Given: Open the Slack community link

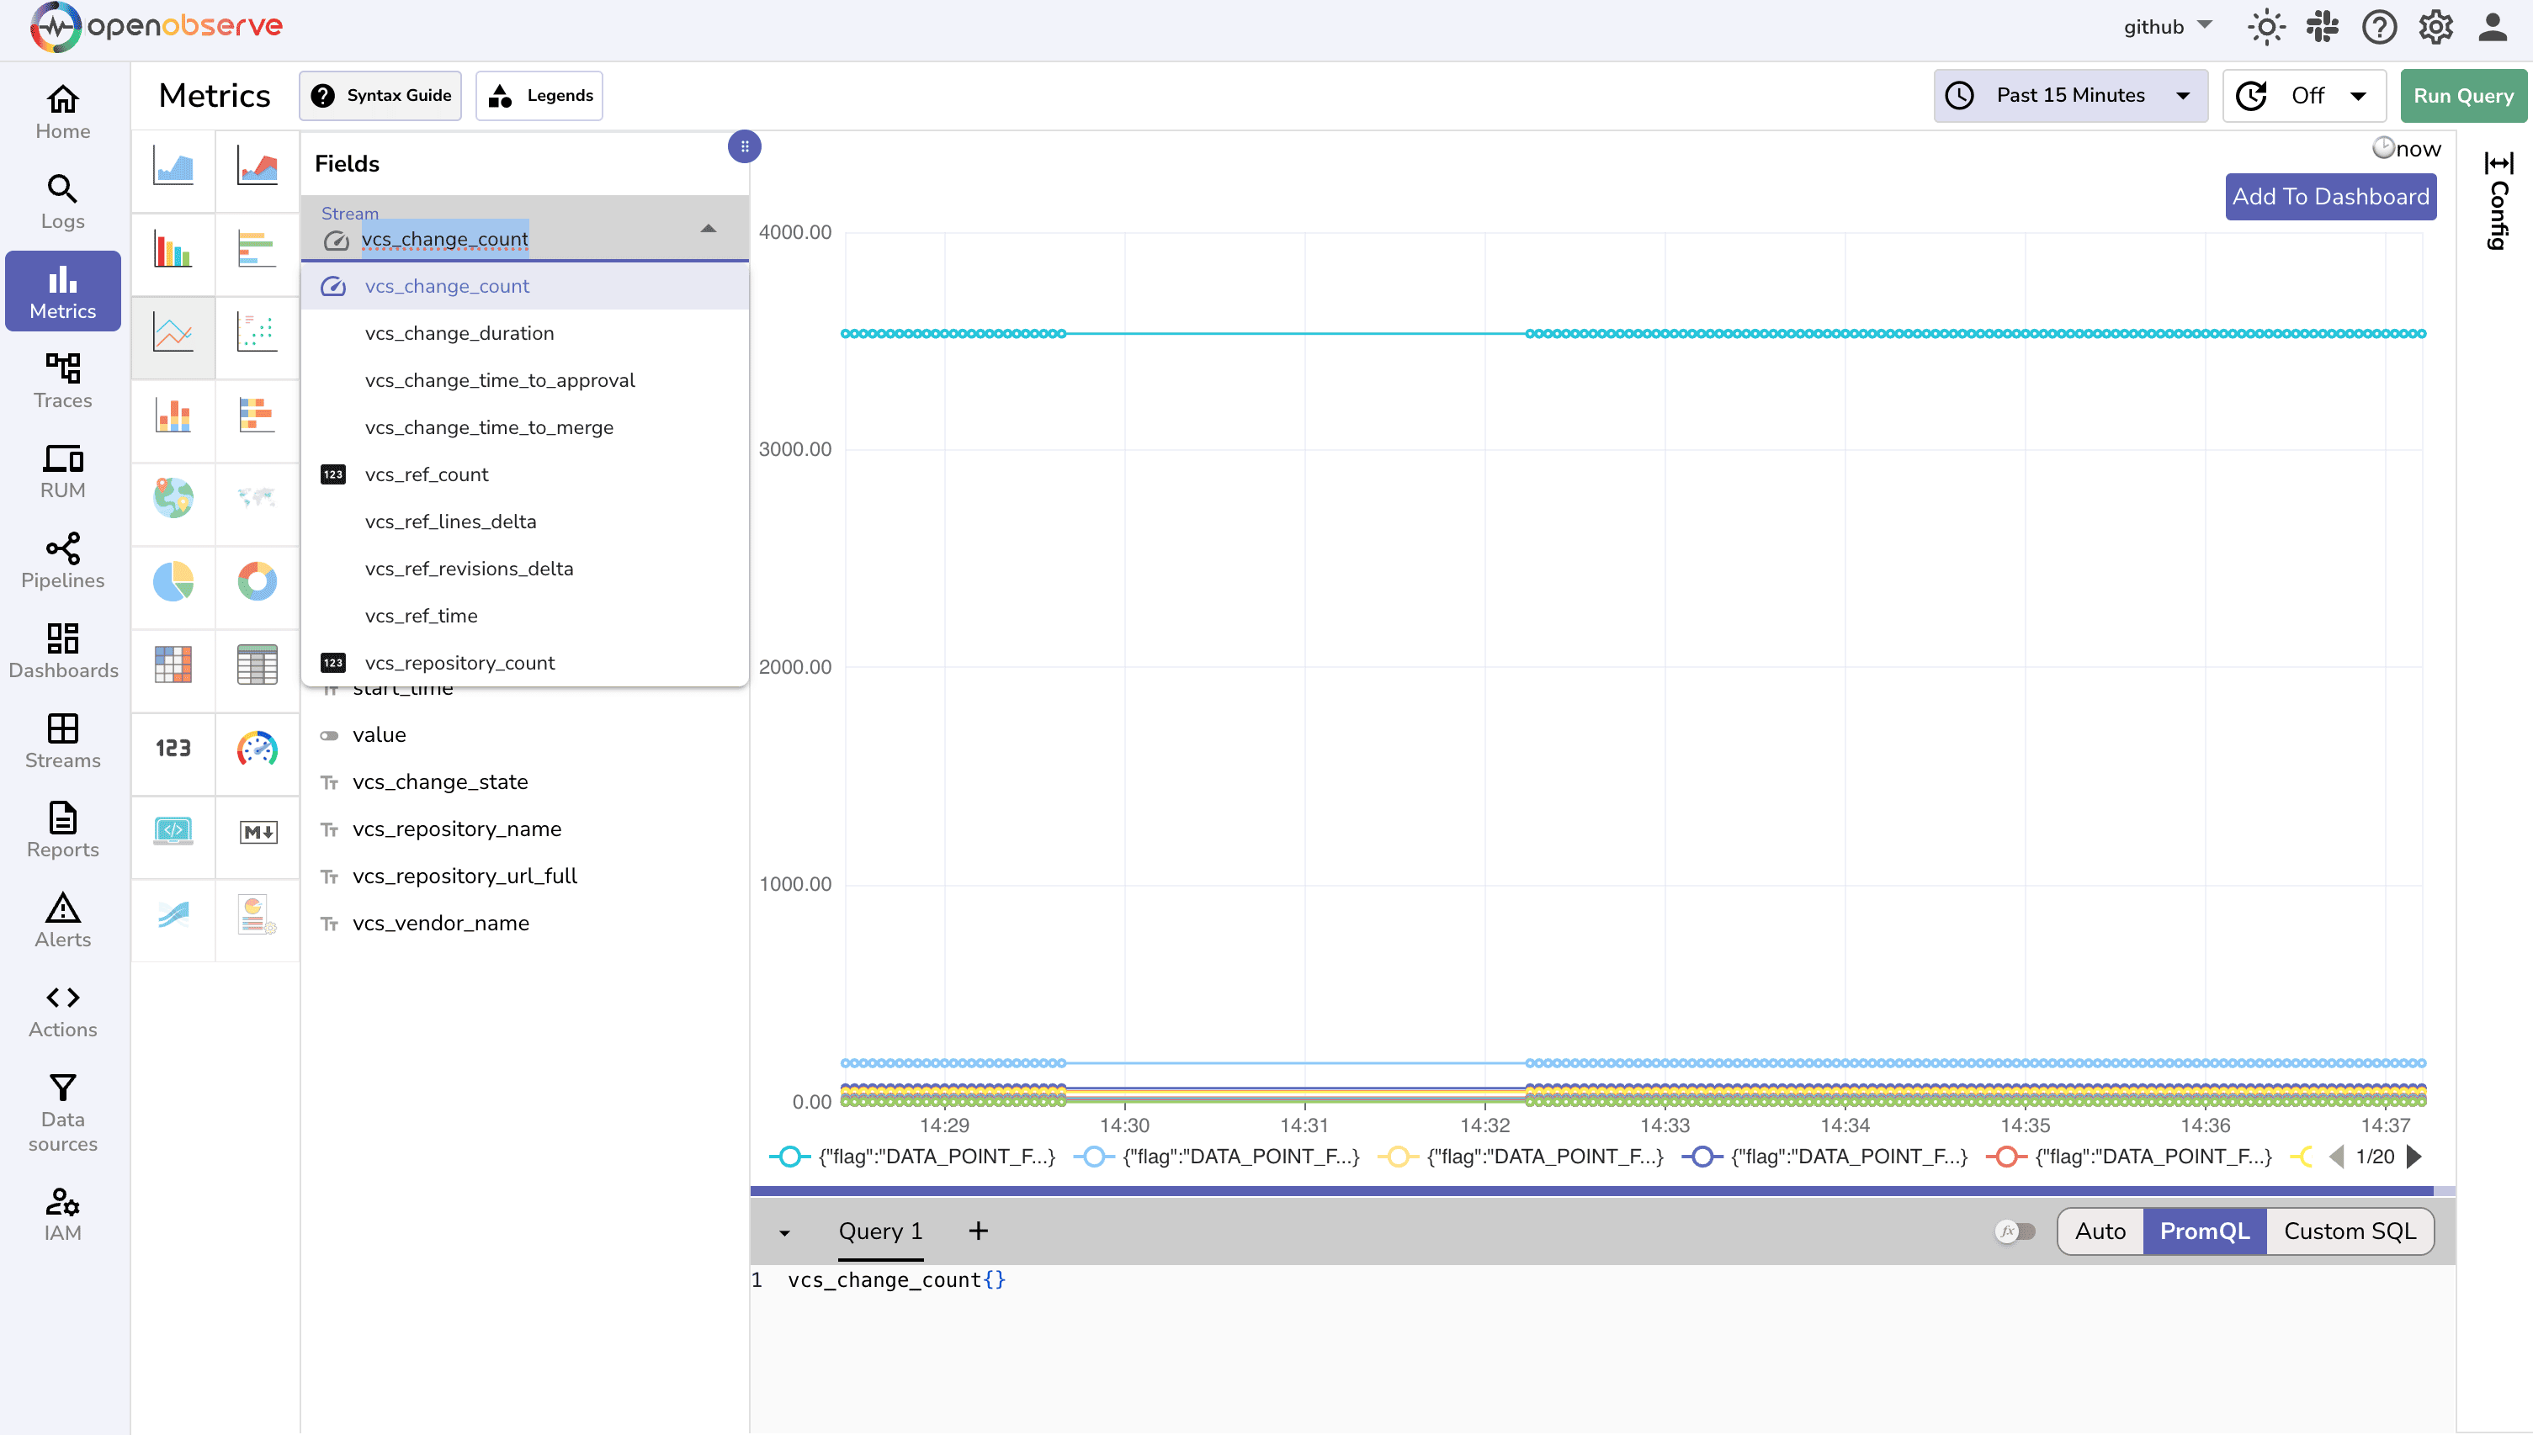Looking at the screenshot, I should pos(2322,27).
